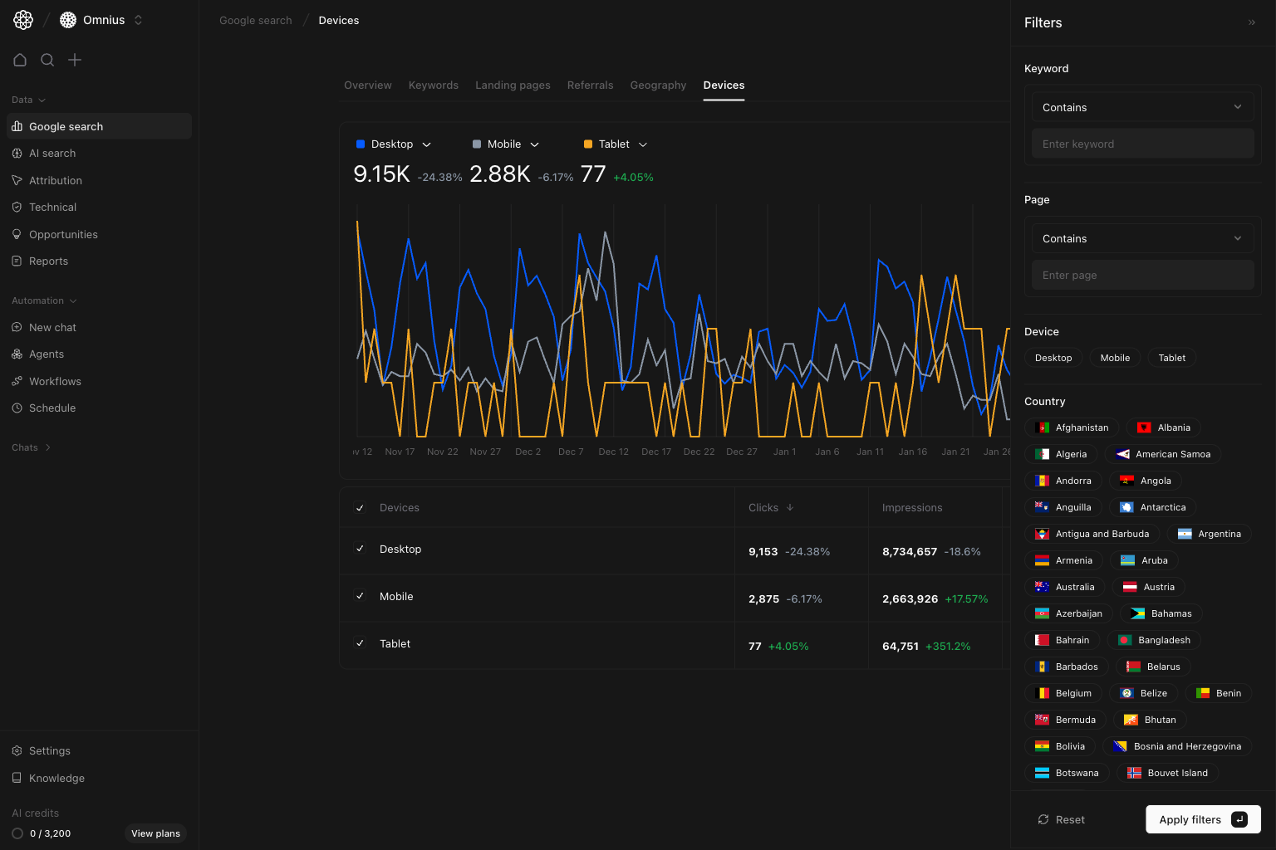The image size is (1276, 850).
Task: Open the Omnius workspace switcher
Action: [103, 20]
